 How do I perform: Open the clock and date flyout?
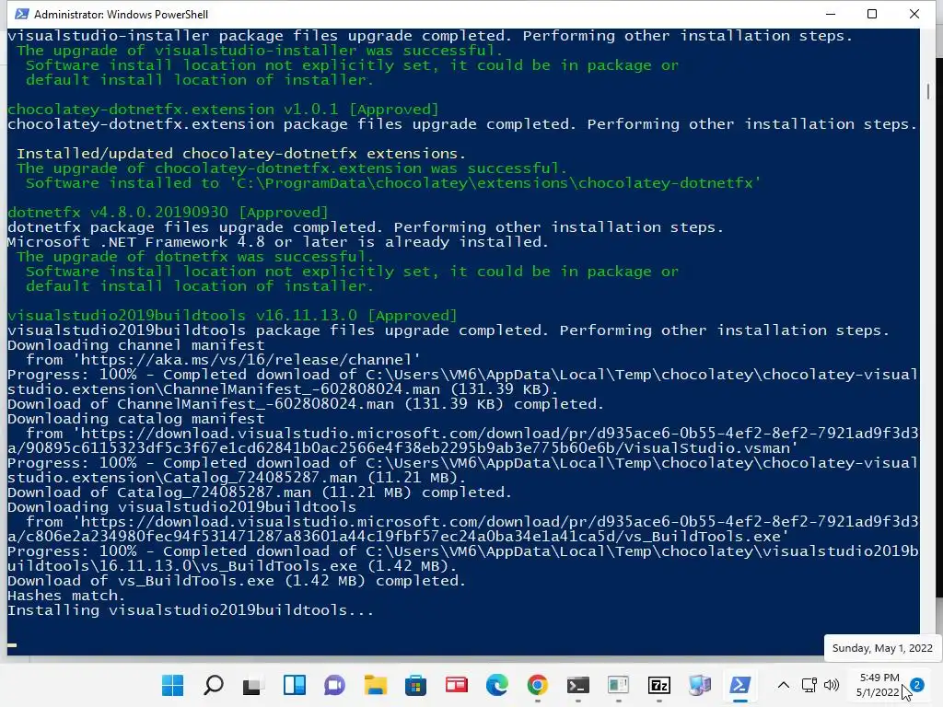tap(878, 685)
